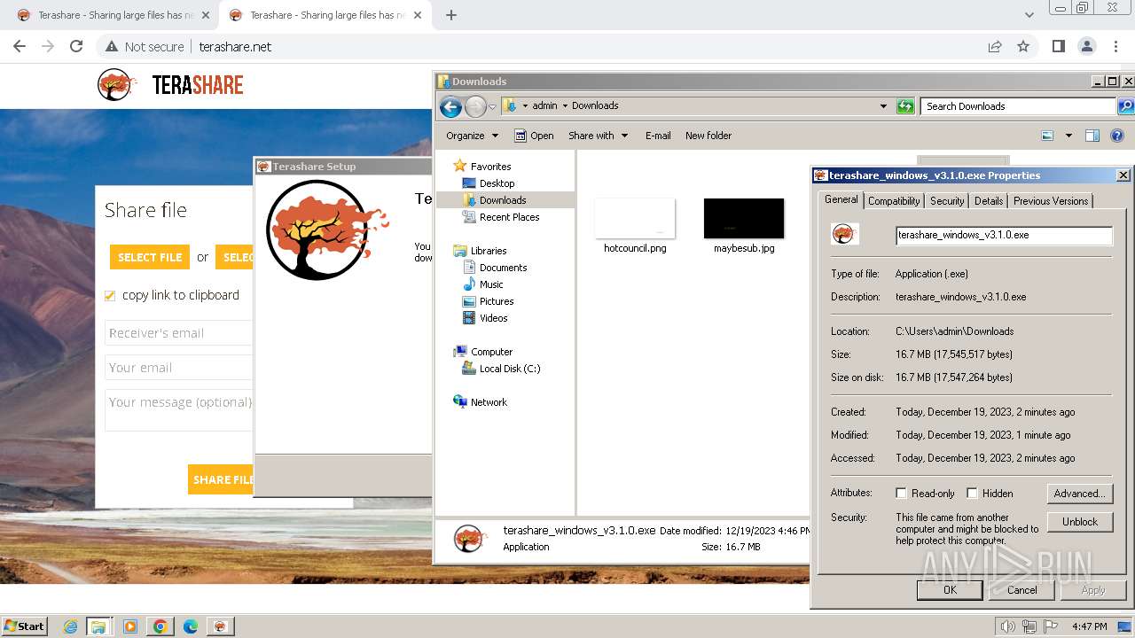The image size is (1135, 638).
Task: Click the Chrome back arrow icon
Action: pos(20,46)
